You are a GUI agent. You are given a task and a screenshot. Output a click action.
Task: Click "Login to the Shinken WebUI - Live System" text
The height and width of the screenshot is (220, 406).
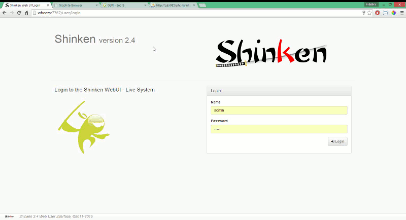(x=105, y=90)
